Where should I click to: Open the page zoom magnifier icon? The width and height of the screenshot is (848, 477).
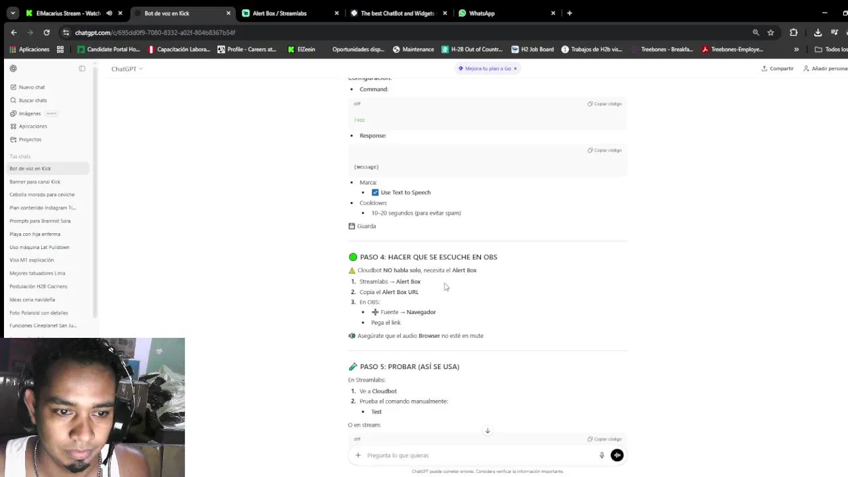pyautogui.click(x=756, y=32)
